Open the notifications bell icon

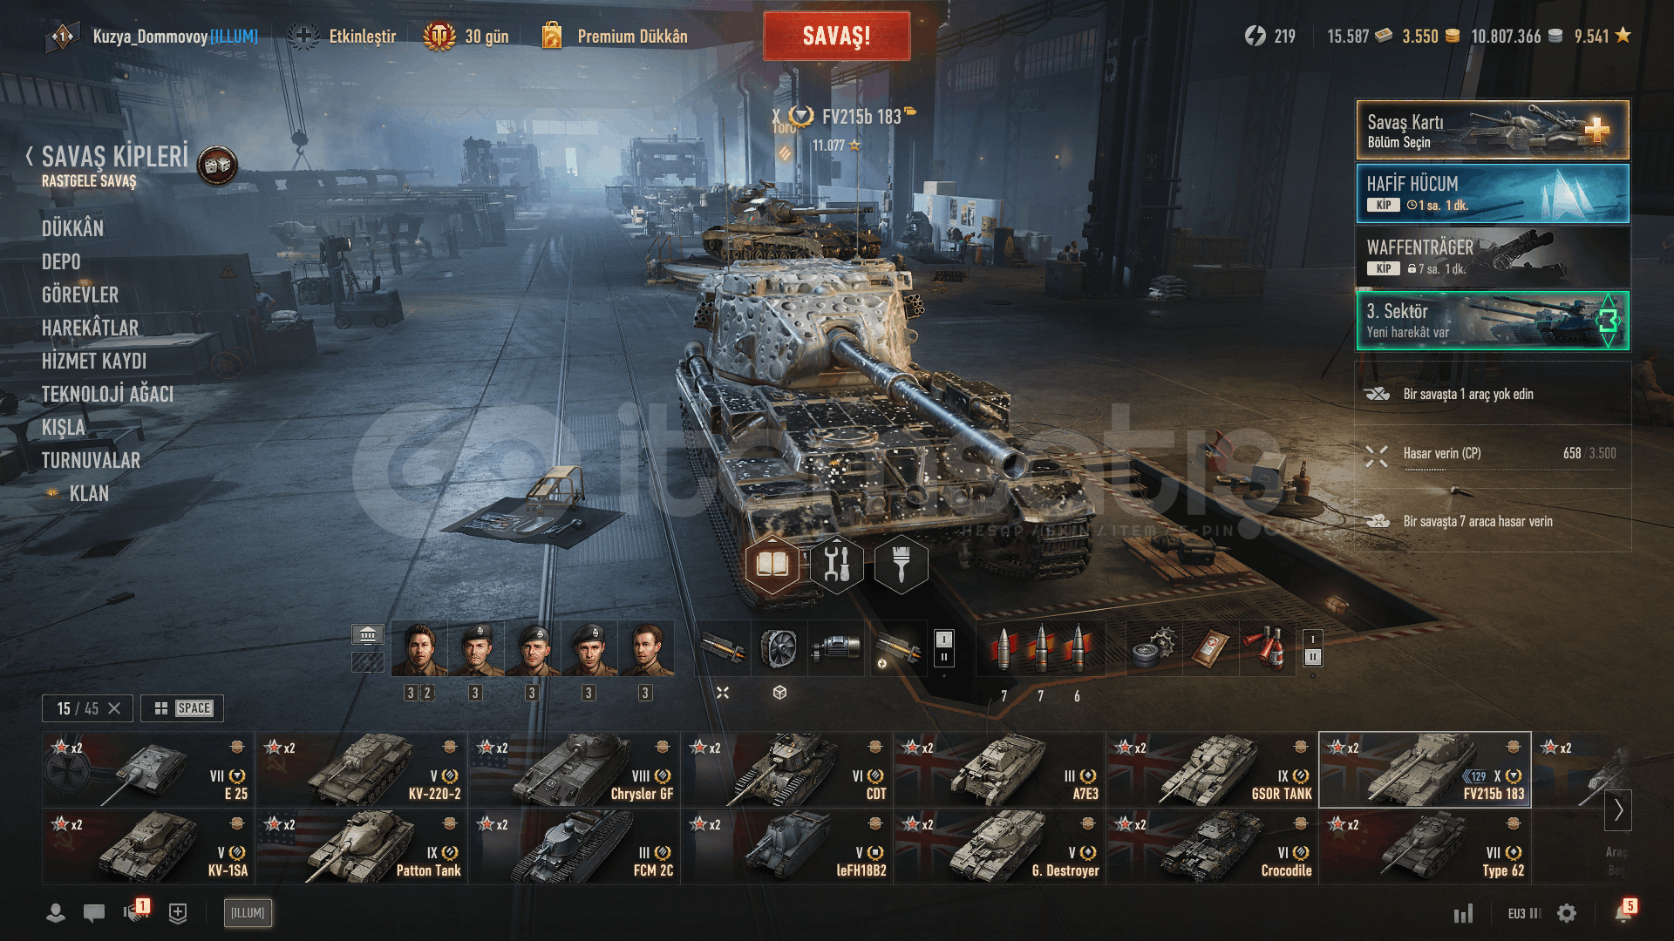[x=1623, y=912]
